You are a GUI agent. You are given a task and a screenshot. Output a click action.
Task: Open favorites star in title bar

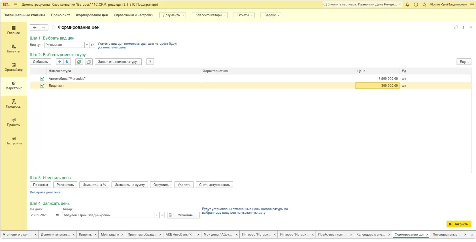[424, 5]
